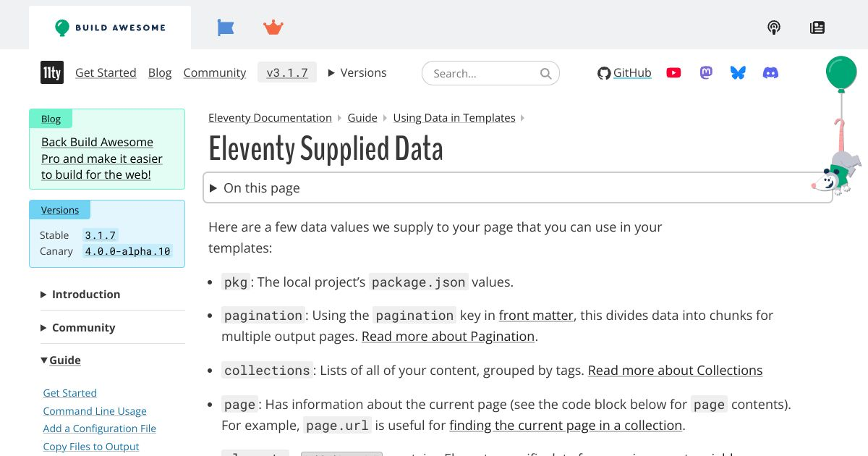Image resolution: width=868 pixels, height=456 pixels.
Task: Click the magnifying glass search icon
Action: pyautogui.click(x=546, y=73)
